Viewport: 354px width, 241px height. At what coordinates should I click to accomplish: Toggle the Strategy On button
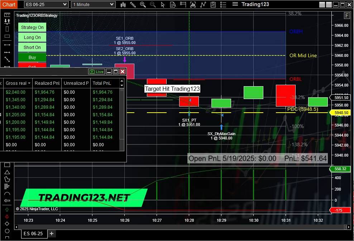pyautogui.click(x=32, y=27)
